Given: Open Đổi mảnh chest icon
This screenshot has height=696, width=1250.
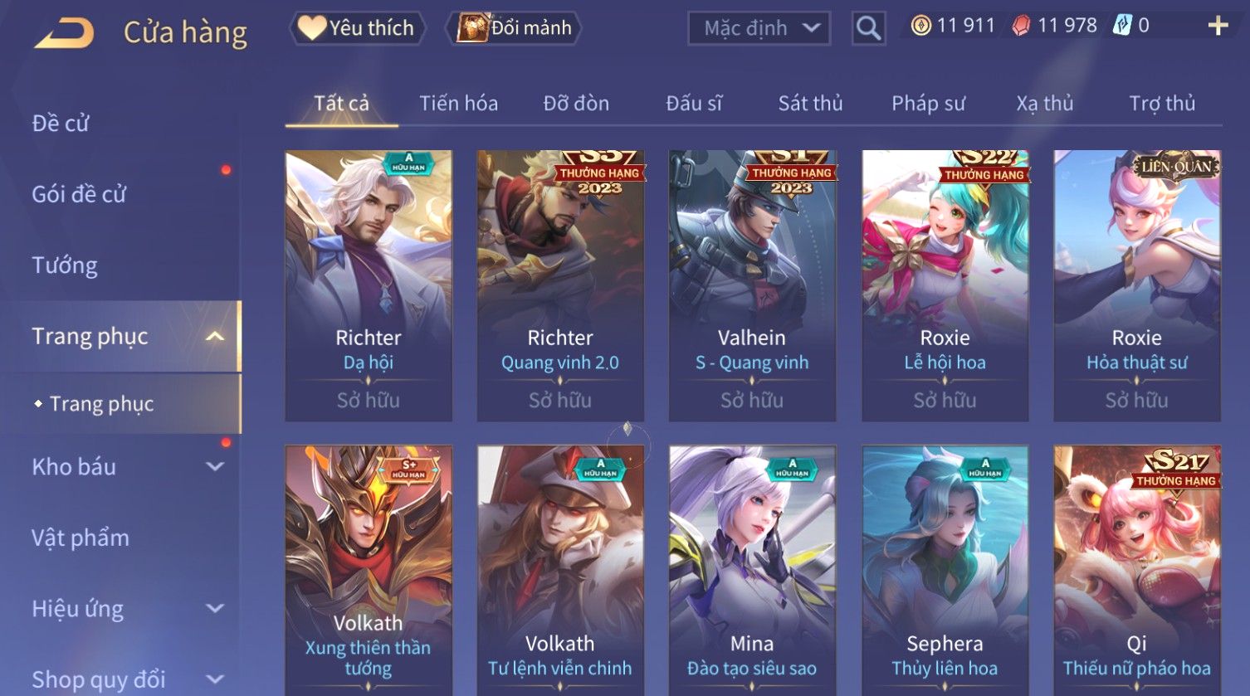Looking at the screenshot, I should coord(473,28).
